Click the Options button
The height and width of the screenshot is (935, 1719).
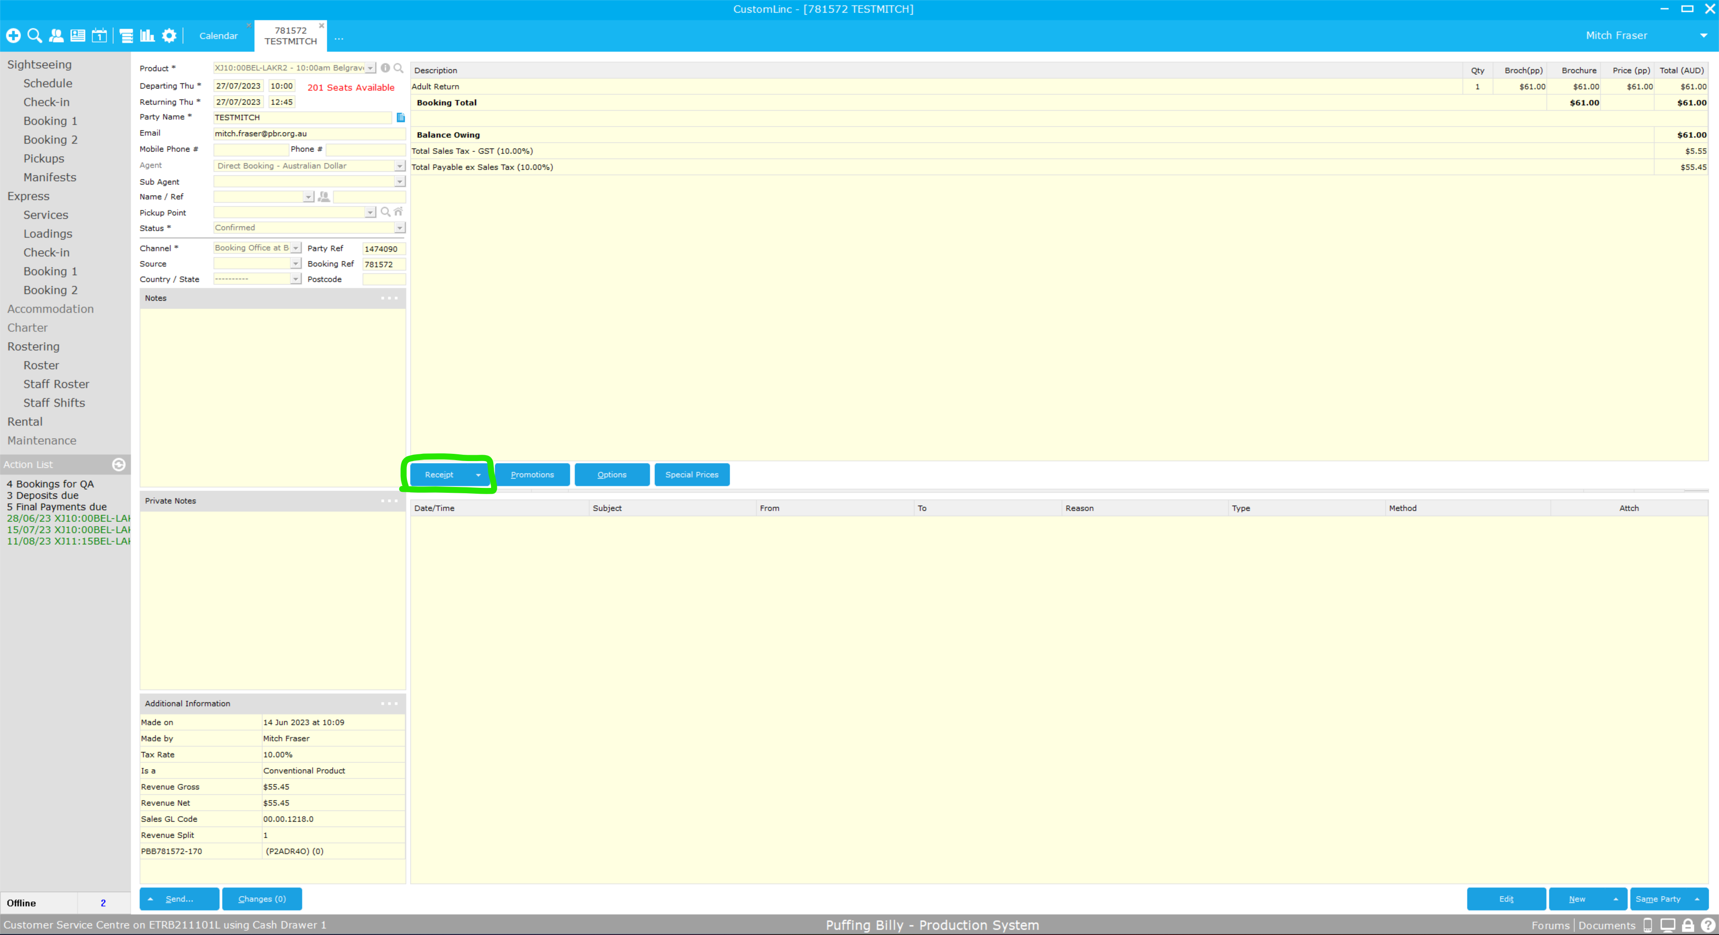tap(612, 475)
